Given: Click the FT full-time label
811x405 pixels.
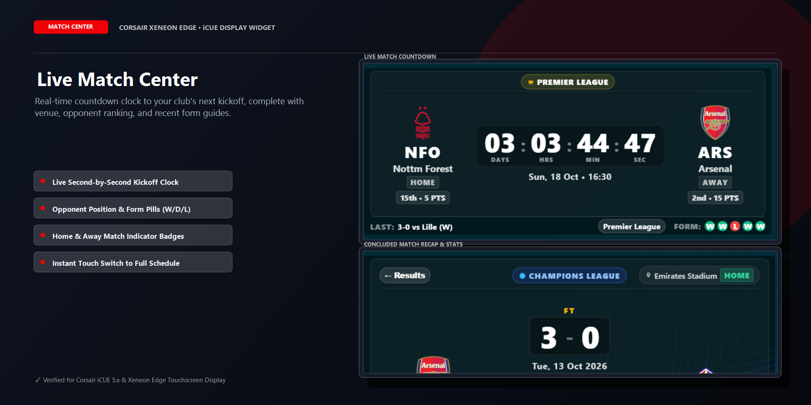Looking at the screenshot, I should coord(569,311).
